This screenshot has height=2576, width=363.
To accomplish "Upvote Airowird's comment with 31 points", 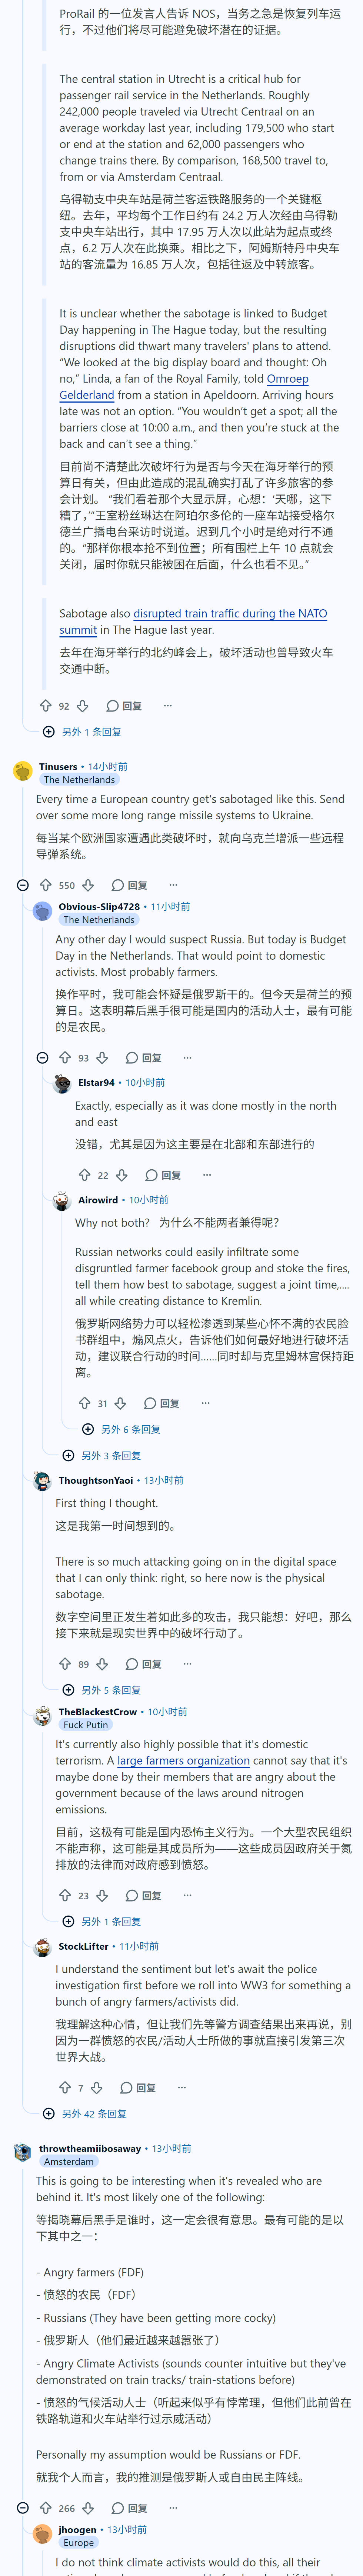I will click(x=84, y=1403).
